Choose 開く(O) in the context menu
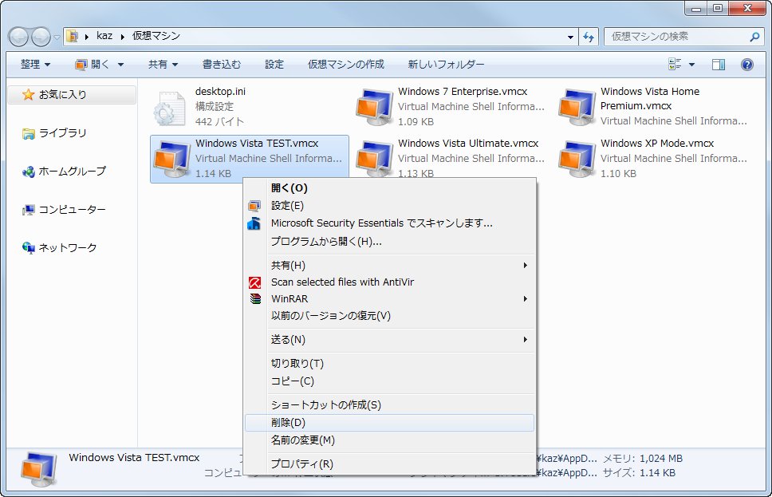Viewport: 772px width, 497px height. [x=389, y=188]
